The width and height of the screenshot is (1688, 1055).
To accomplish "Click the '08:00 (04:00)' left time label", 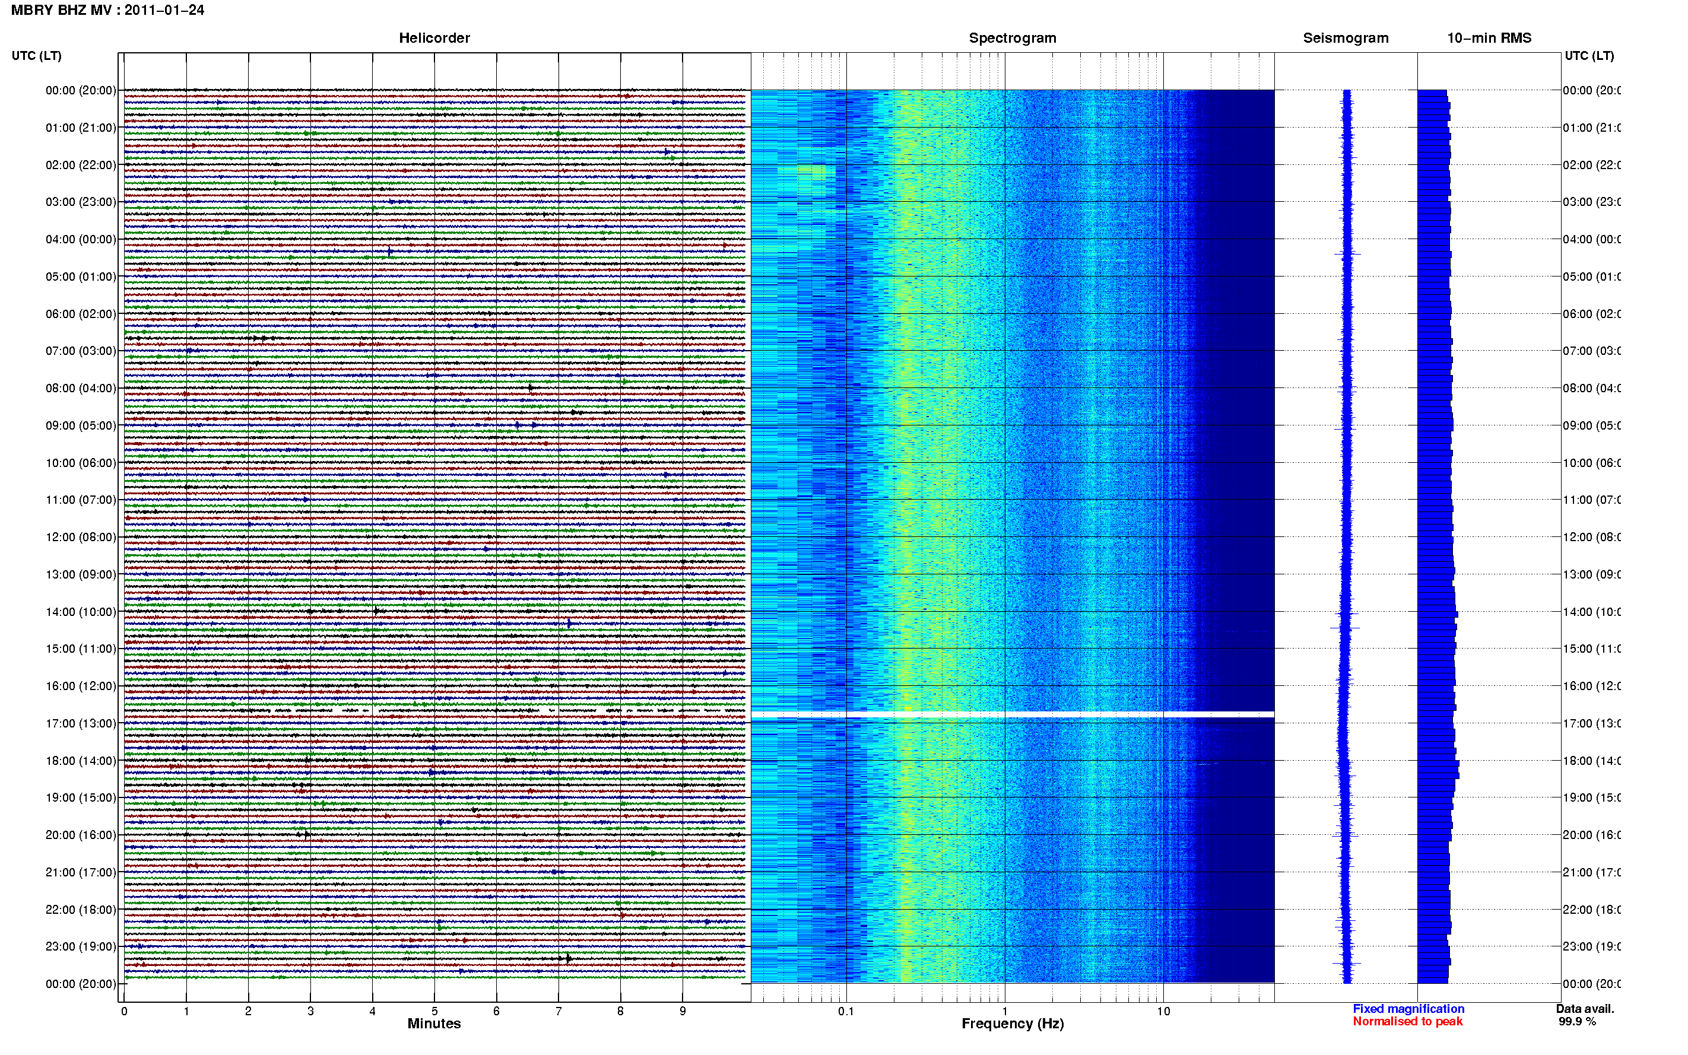I will coord(81,388).
